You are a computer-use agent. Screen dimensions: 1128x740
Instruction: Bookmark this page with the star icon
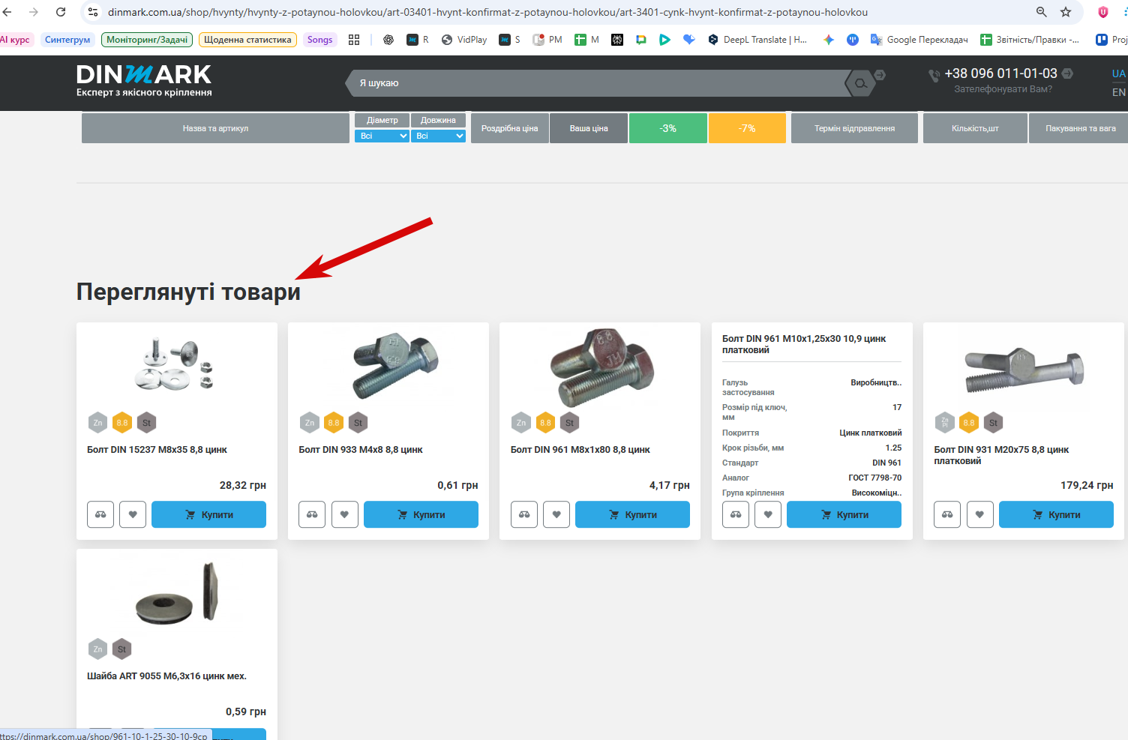1066,12
